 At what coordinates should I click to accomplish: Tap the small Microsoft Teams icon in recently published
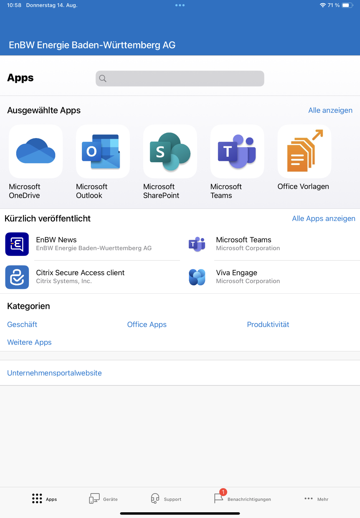tap(197, 244)
